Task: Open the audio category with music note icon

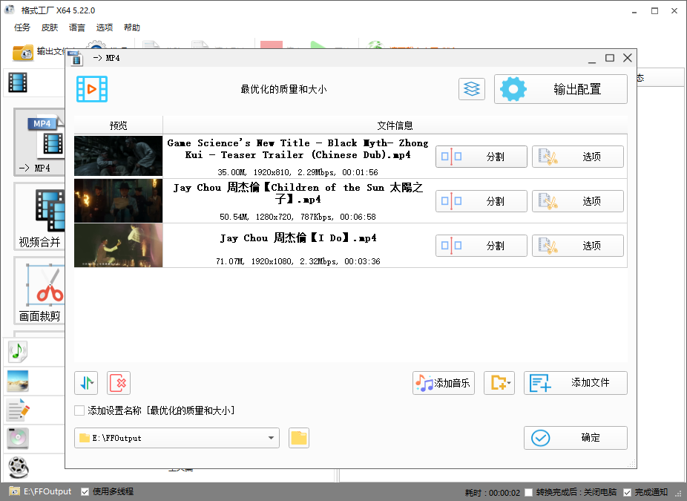Action: click(18, 352)
